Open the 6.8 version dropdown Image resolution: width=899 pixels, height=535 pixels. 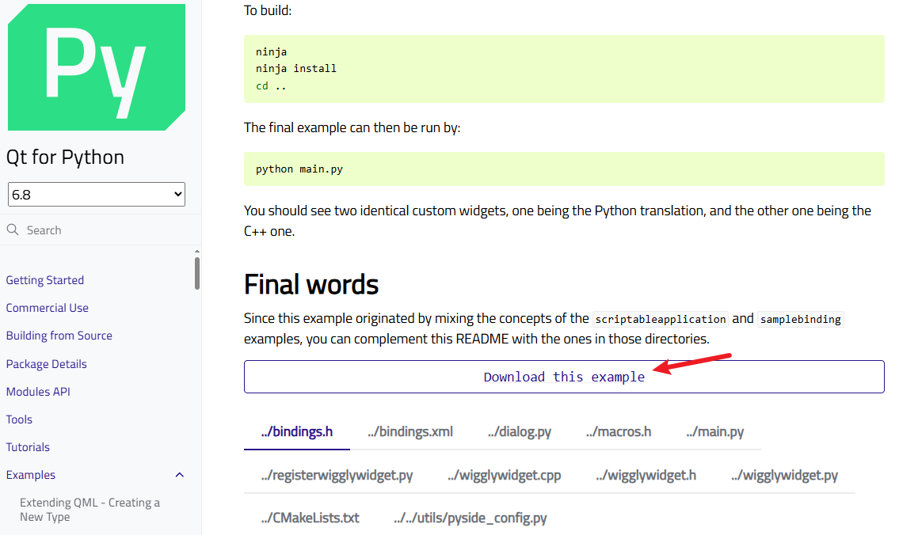[97, 194]
